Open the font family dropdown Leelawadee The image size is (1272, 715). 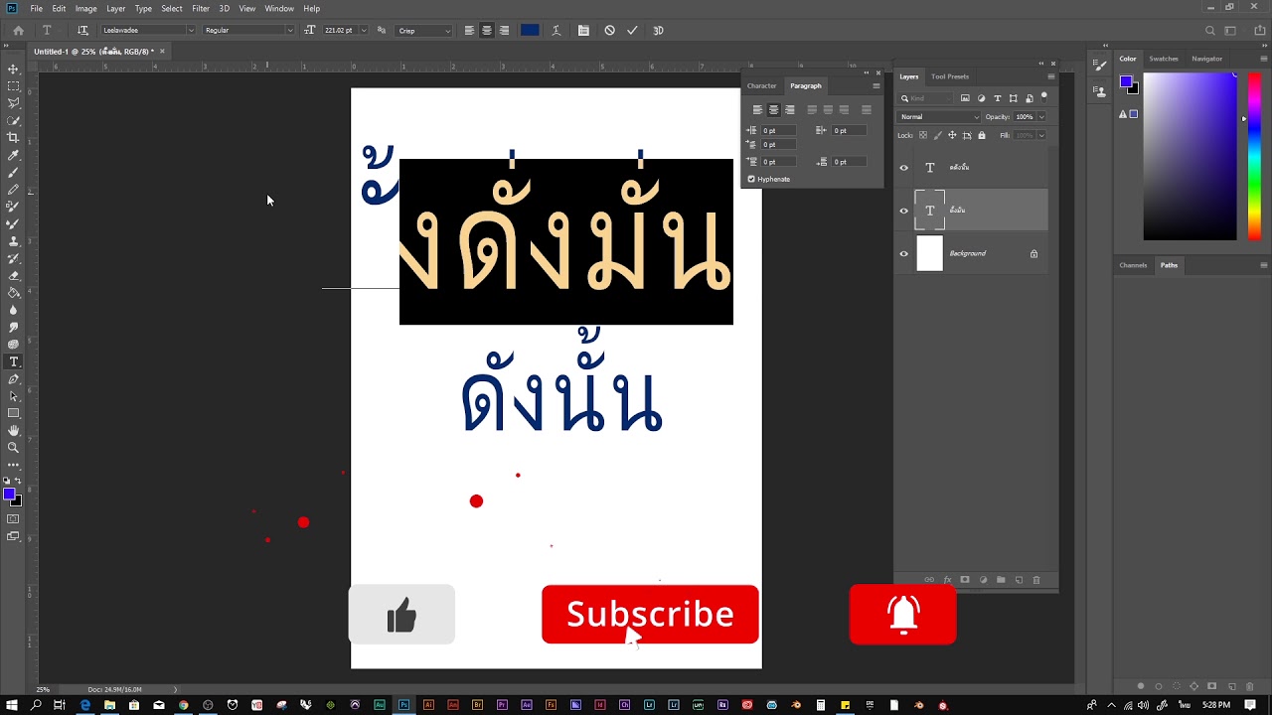[192, 31]
